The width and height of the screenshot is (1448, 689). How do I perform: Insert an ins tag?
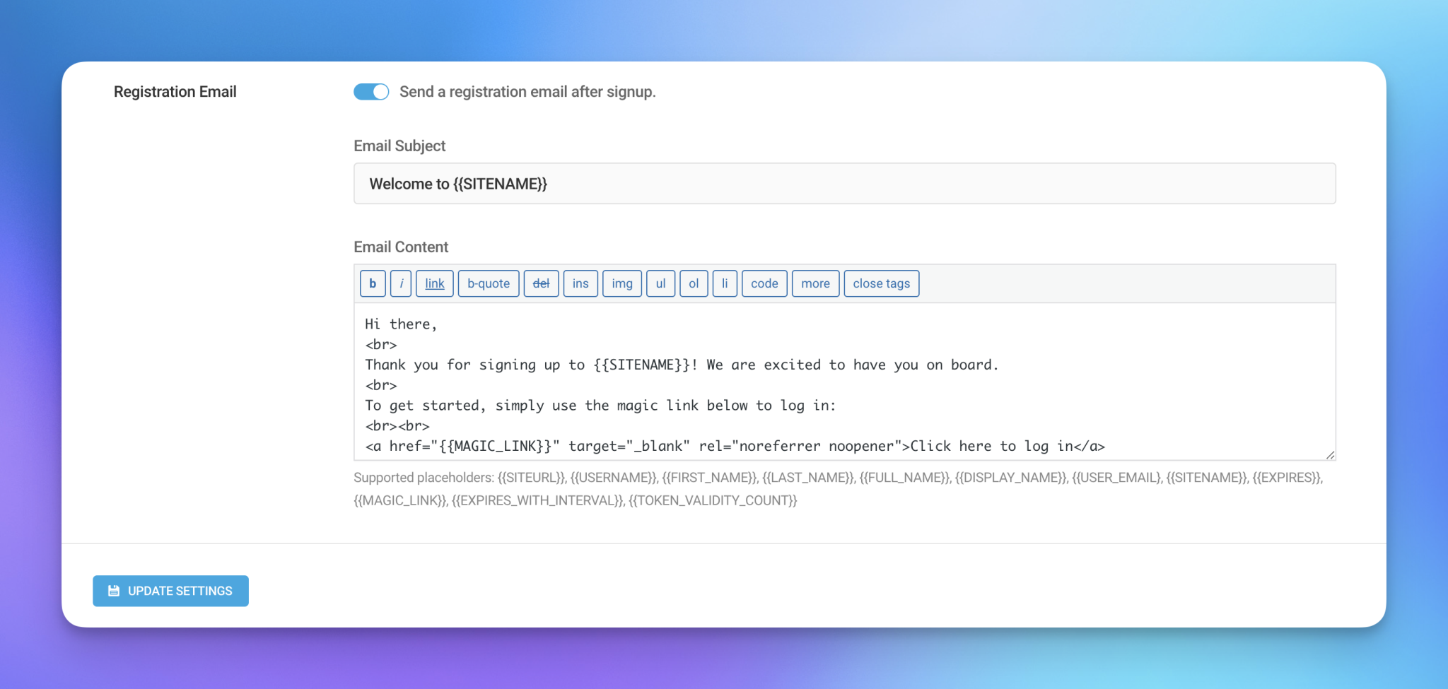580,283
